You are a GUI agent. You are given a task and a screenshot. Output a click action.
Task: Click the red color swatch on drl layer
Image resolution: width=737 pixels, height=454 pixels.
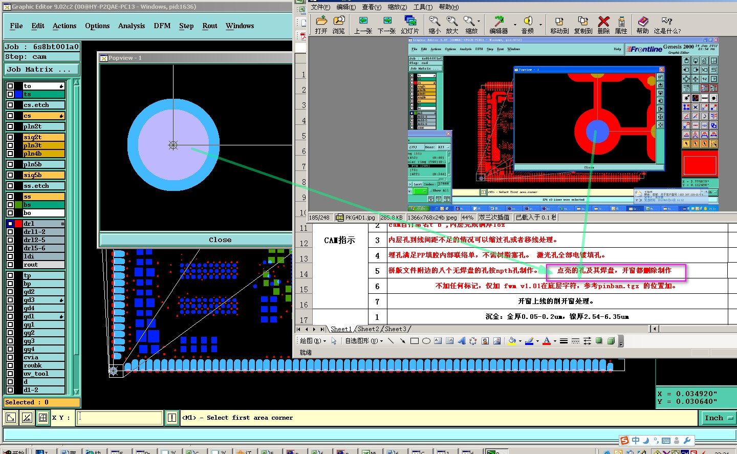tap(18, 224)
